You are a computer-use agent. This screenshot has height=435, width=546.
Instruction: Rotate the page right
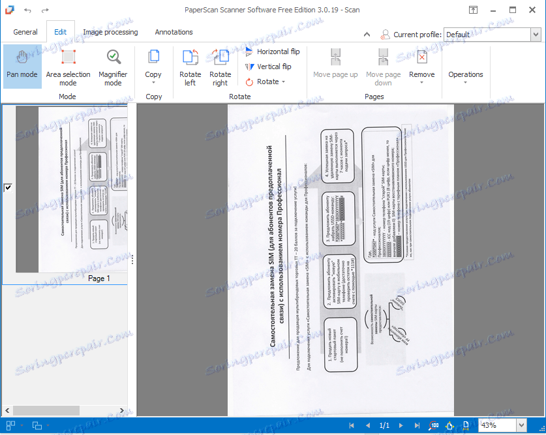point(220,66)
